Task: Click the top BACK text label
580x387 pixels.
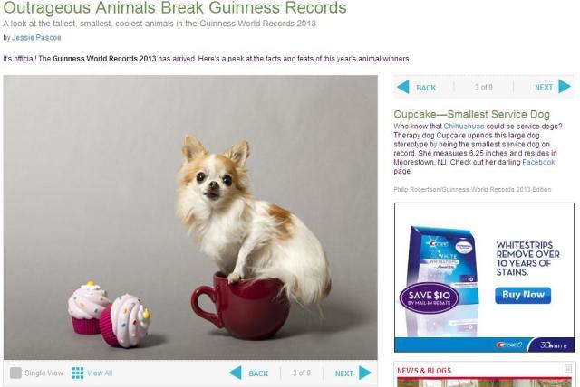Action: tap(426, 88)
